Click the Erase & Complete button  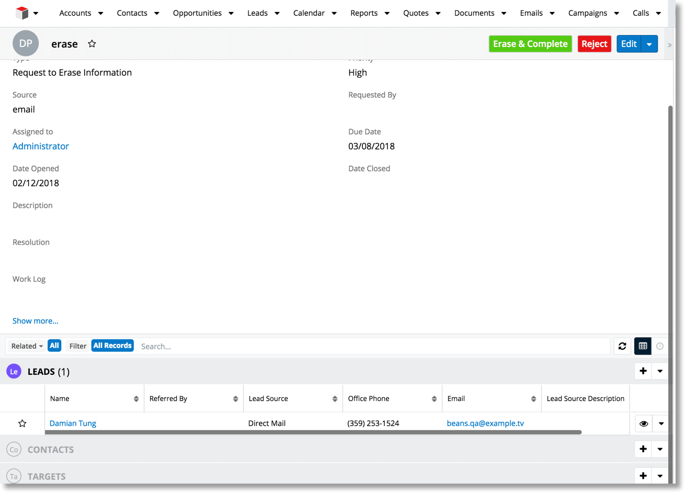click(530, 44)
